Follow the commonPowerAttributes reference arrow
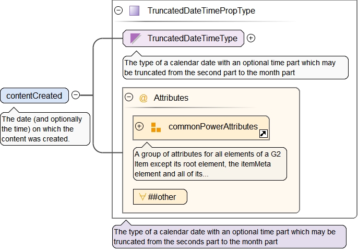The height and width of the screenshot is (250, 358). point(264,134)
